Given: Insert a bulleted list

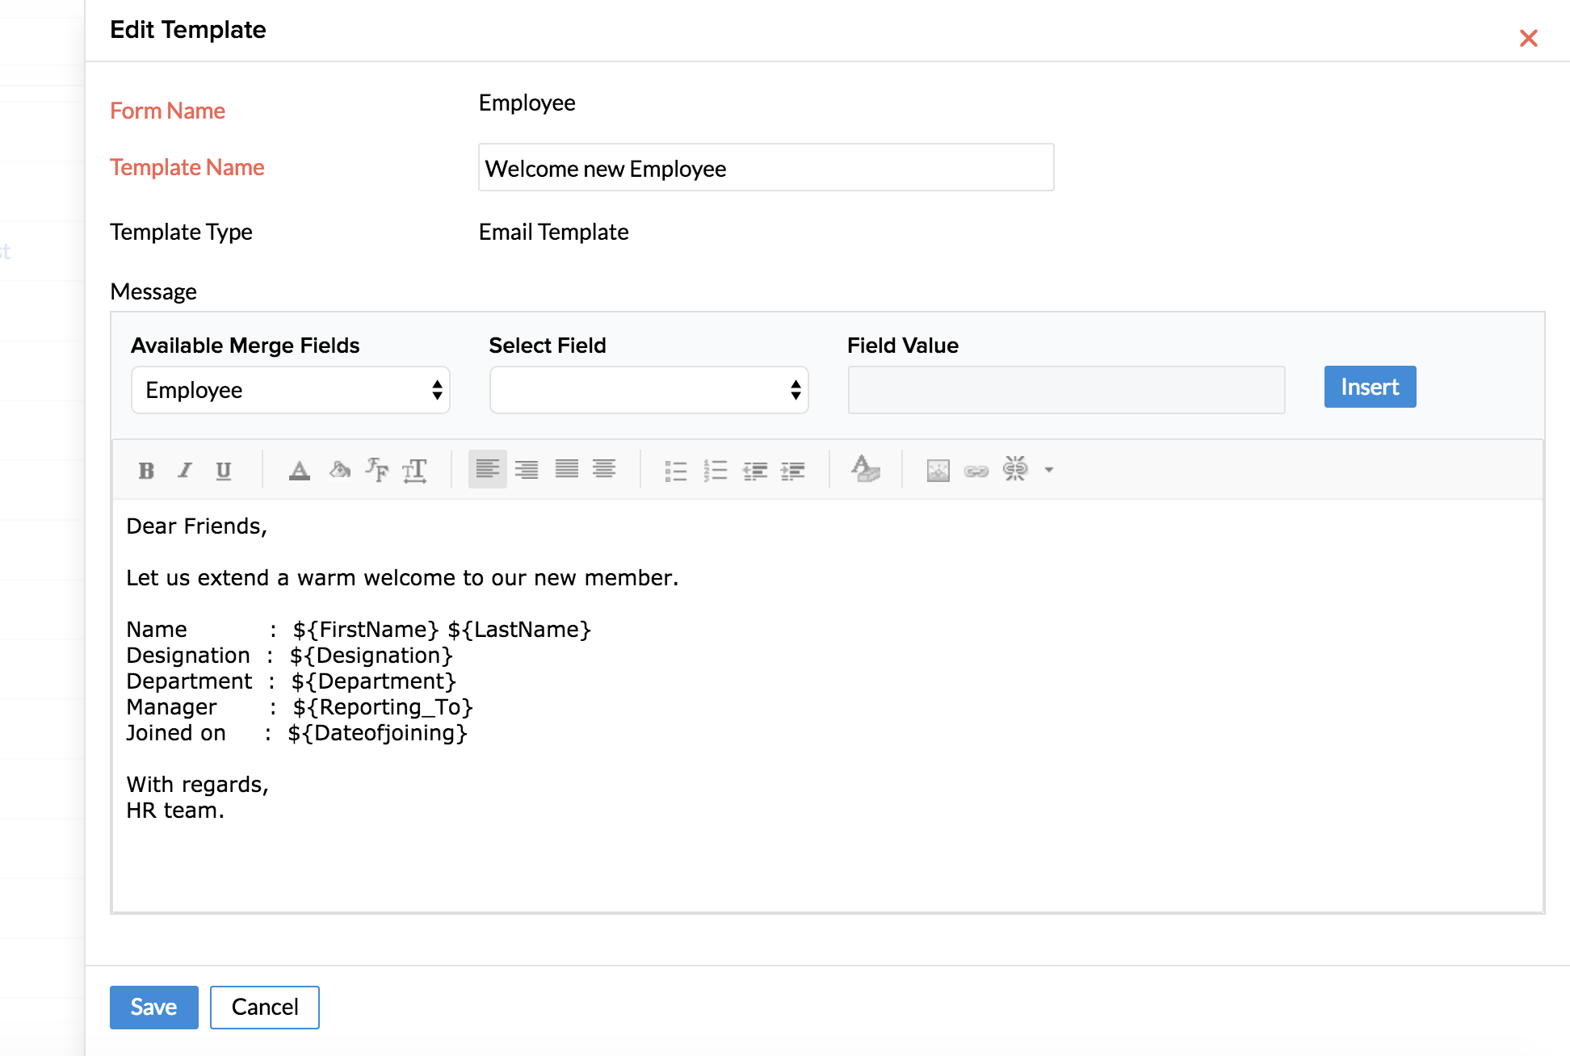Looking at the screenshot, I should click(675, 470).
